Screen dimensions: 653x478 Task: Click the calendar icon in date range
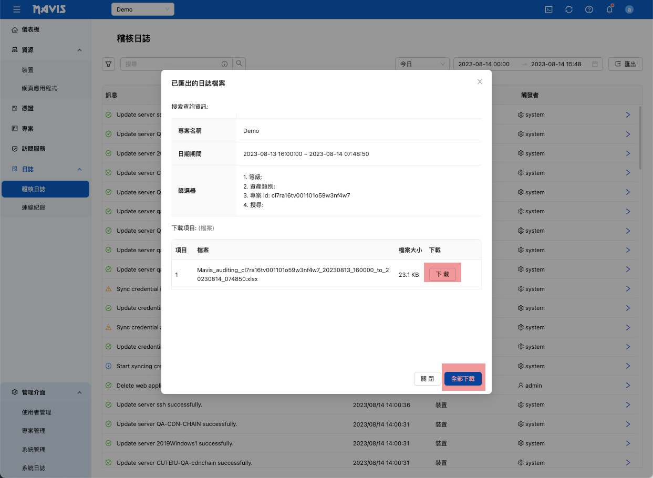[595, 64]
